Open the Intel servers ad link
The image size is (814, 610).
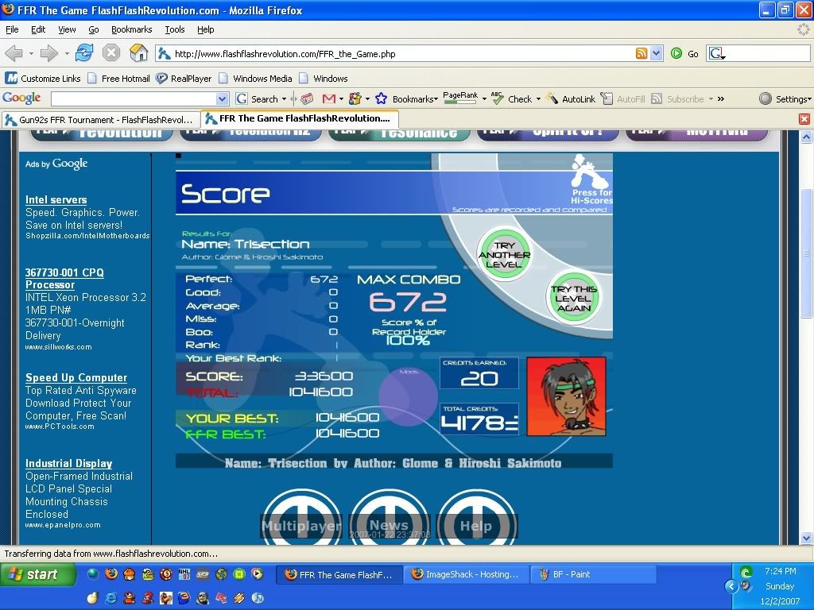pos(56,199)
